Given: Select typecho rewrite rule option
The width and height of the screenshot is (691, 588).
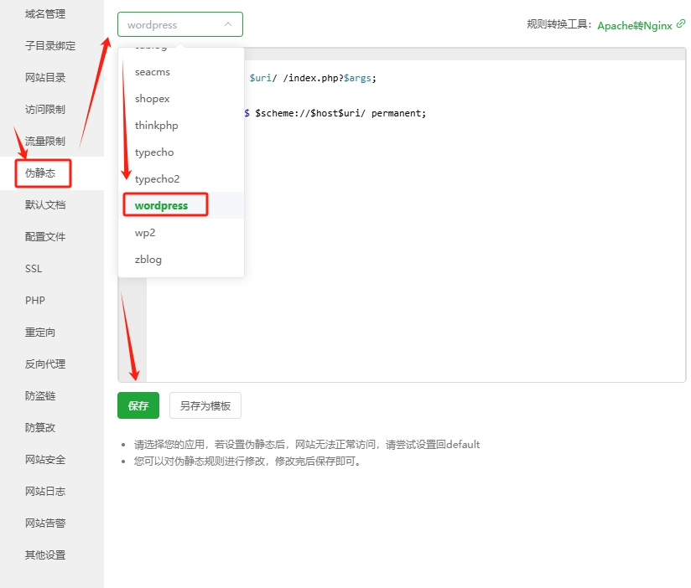Looking at the screenshot, I should tap(154, 152).
